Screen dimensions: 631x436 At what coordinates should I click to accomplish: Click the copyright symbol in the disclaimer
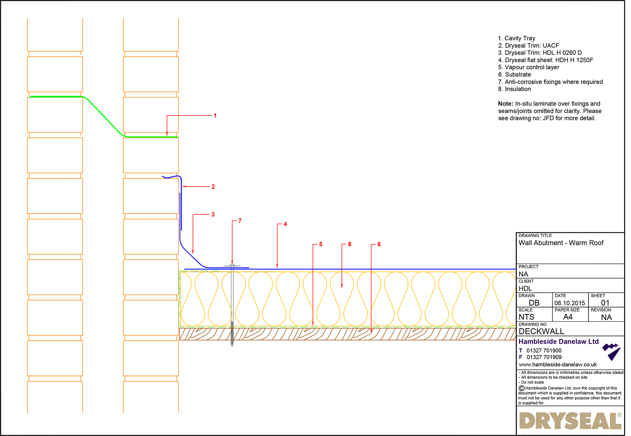click(x=521, y=388)
